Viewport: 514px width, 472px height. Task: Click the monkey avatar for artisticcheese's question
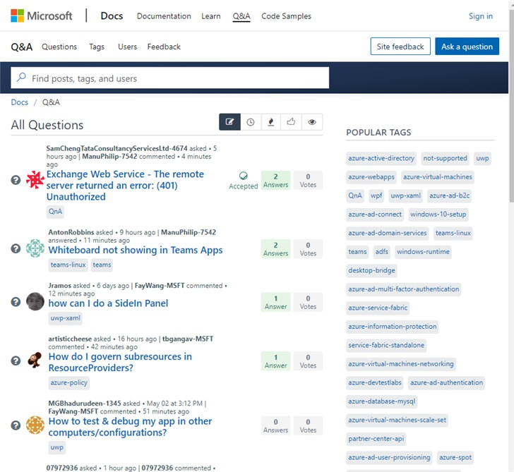pyautogui.click(x=35, y=361)
